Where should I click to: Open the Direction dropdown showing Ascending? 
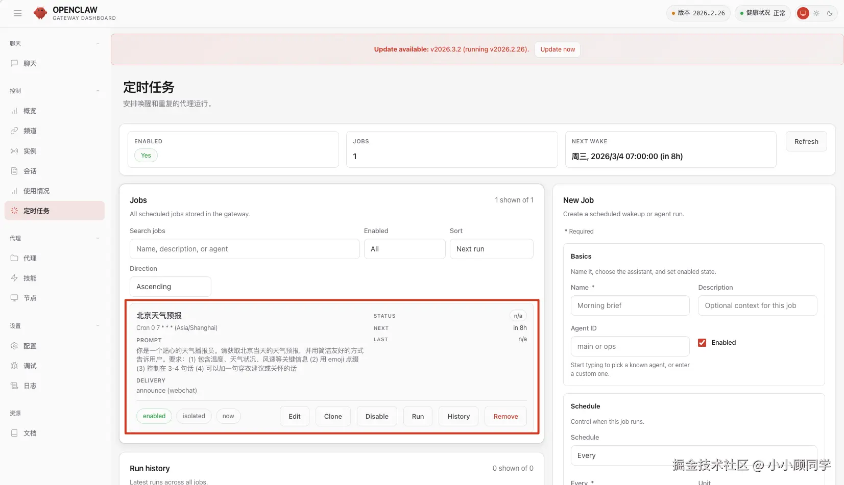tap(170, 287)
